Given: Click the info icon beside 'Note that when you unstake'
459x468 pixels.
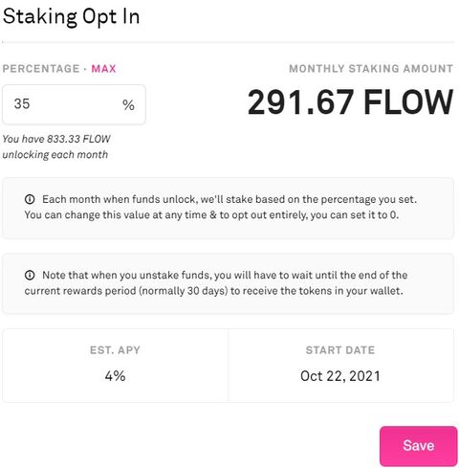Looking at the screenshot, I should (x=30, y=275).
